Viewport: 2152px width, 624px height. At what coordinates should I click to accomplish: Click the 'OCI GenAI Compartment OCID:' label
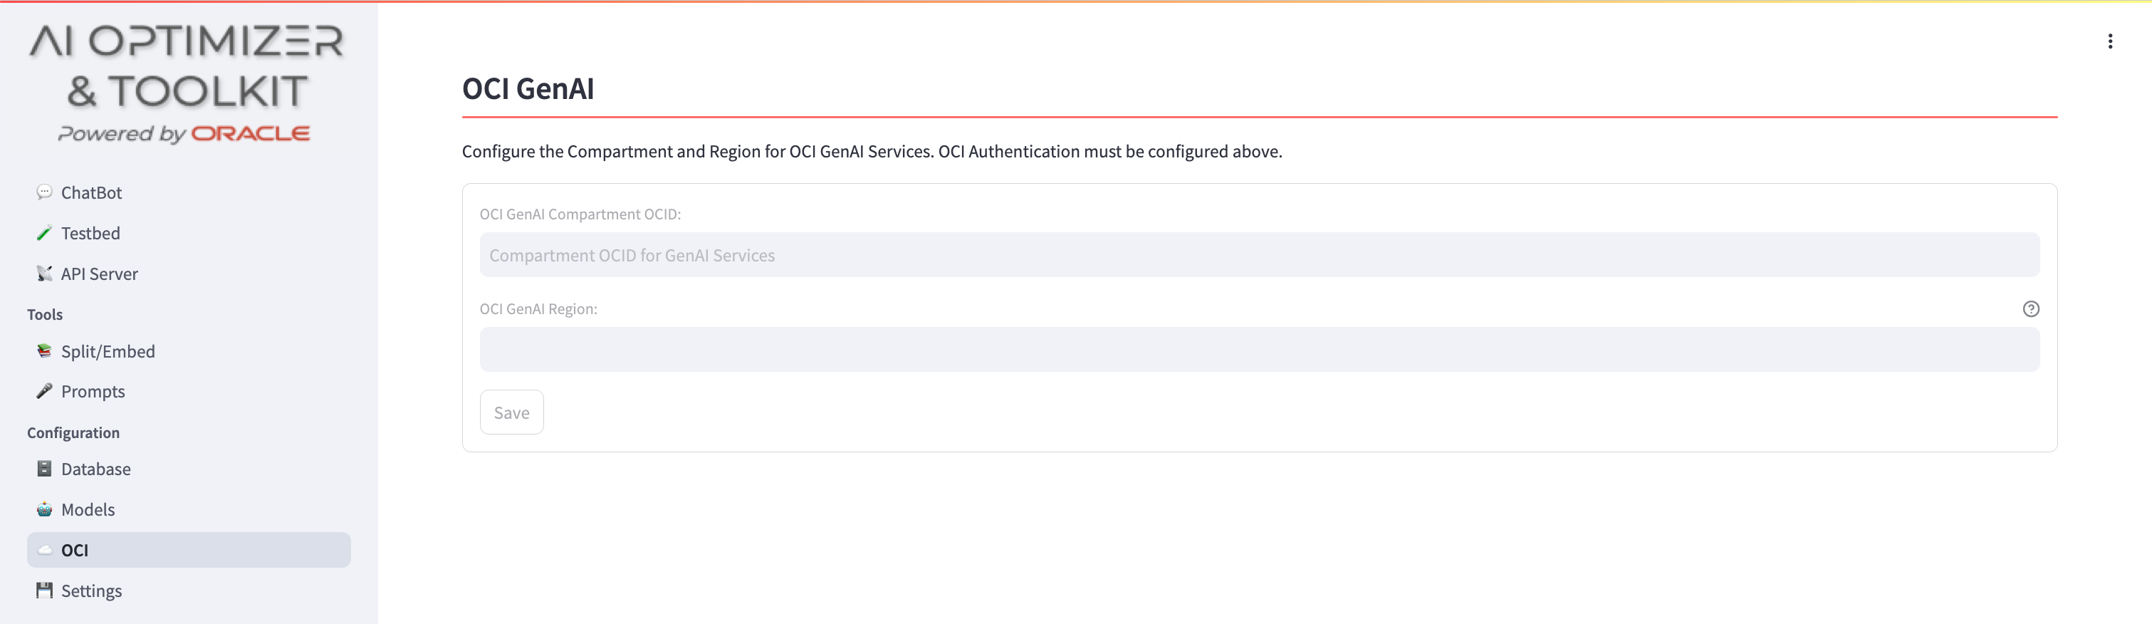(x=580, y=214)
